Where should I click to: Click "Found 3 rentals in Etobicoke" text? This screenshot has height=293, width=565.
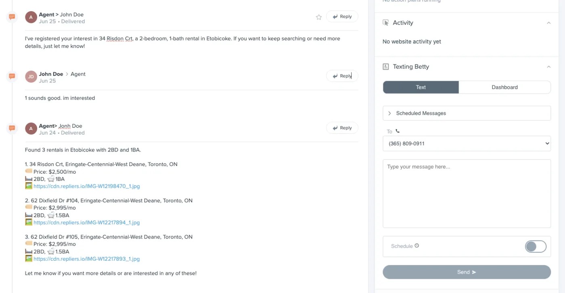point(83,150)
